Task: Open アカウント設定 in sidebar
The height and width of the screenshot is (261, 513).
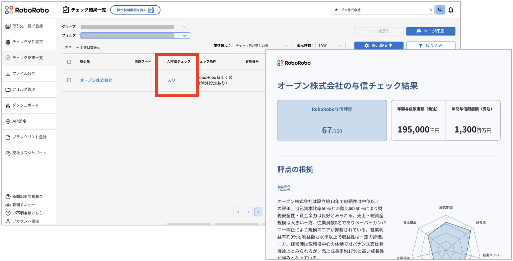Action: (26, 221)
